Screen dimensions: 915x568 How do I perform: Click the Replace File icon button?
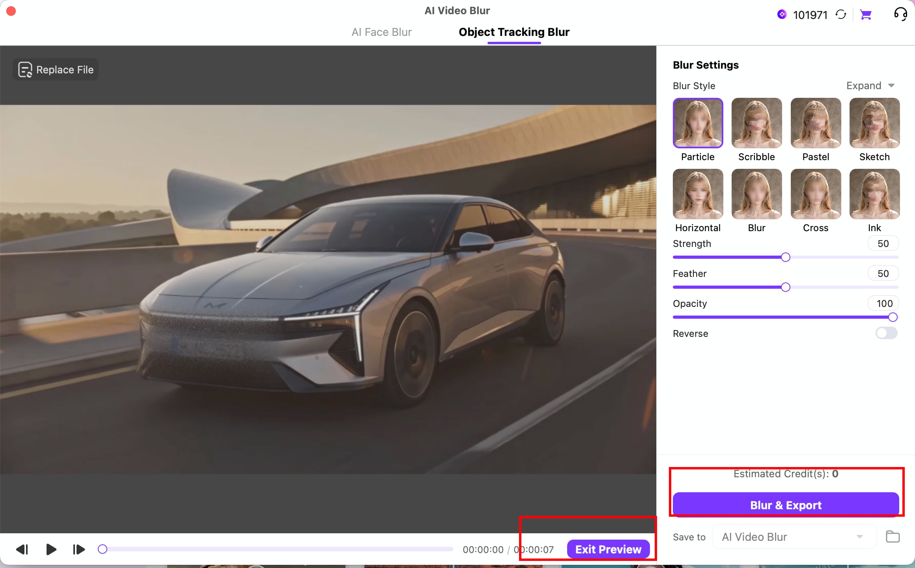(x=56, y=70)
